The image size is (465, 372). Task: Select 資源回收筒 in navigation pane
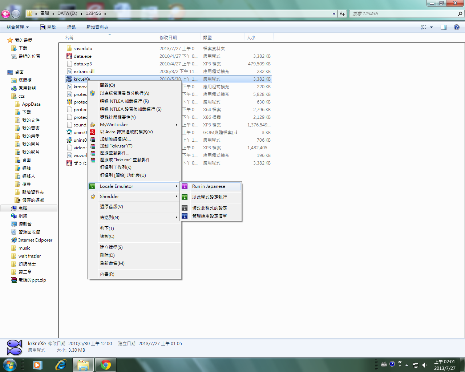29,232
